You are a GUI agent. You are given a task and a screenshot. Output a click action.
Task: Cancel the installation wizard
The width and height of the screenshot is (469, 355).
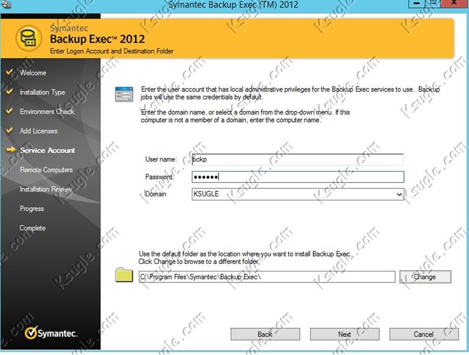(x=424, y=334)
